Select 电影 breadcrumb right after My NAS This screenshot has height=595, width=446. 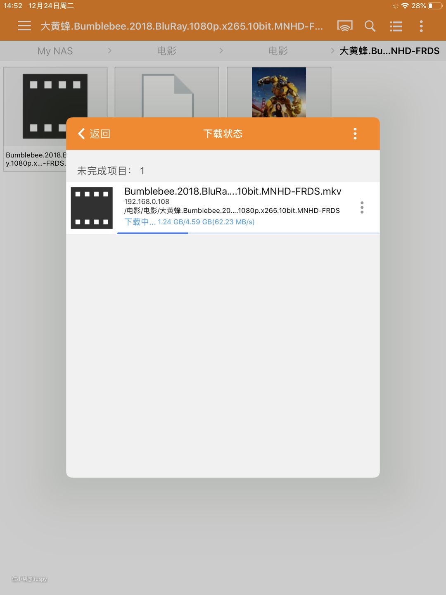click(167, 51)
